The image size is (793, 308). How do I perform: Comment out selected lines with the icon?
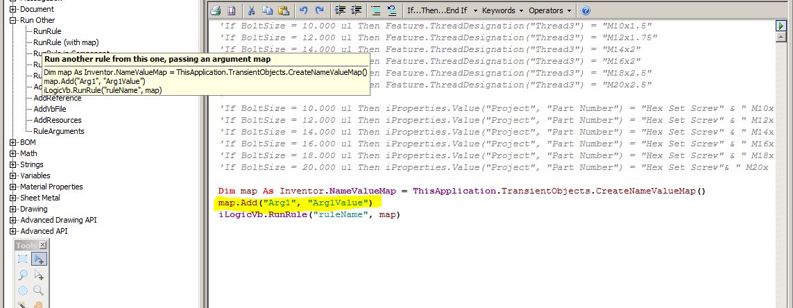[x=376, y=10]
